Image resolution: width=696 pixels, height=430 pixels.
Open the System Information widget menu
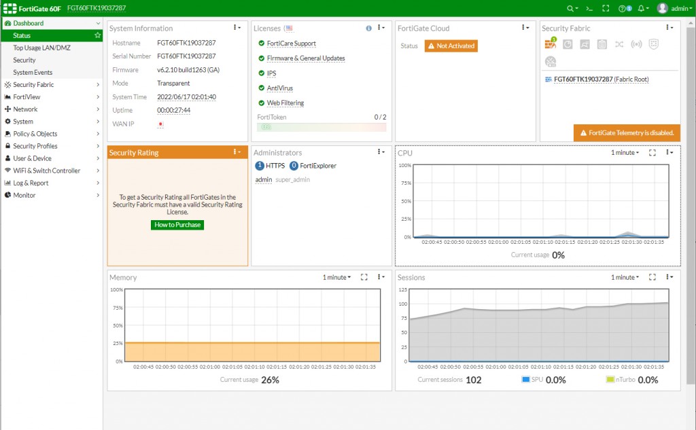click(x=237, y=28)
